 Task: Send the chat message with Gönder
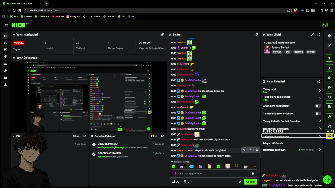pyautogui.click(x=250, y=182)
